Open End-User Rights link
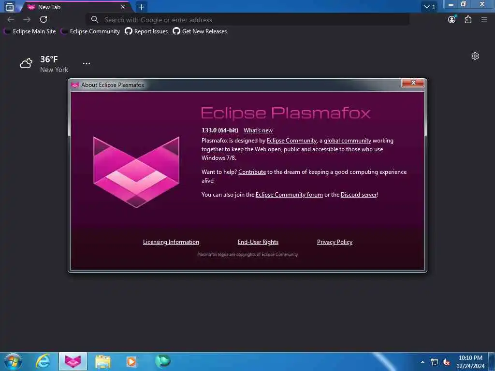The height and width of the screenshot is (371, 495). click(258, 242)
